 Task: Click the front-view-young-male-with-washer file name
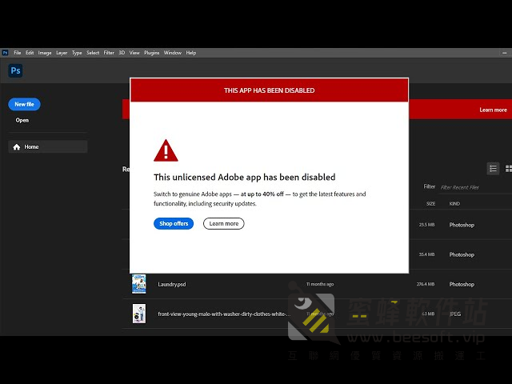tap(224, 314)
